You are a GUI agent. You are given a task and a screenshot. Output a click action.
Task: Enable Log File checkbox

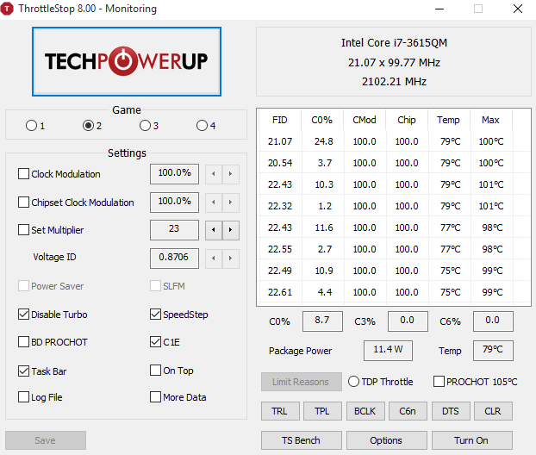coord(23,397)
